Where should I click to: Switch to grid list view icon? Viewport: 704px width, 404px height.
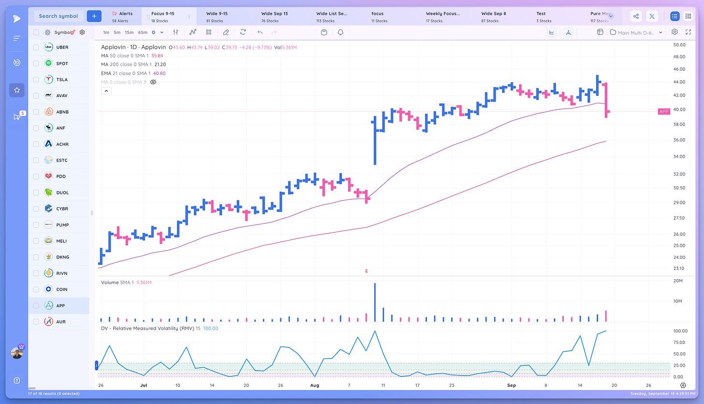[x=689, y=16]
